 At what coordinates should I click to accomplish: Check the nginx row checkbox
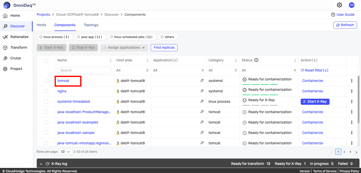point(46,91)
